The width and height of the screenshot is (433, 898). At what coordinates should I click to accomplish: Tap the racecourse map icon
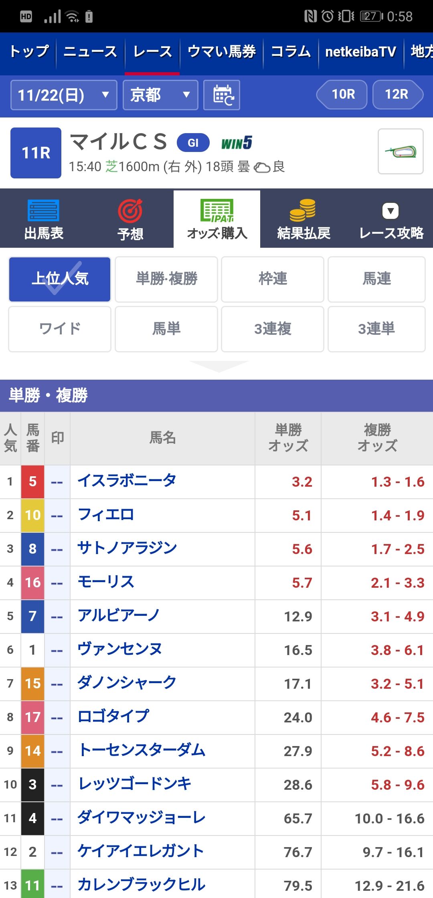(x=401, y=152)
